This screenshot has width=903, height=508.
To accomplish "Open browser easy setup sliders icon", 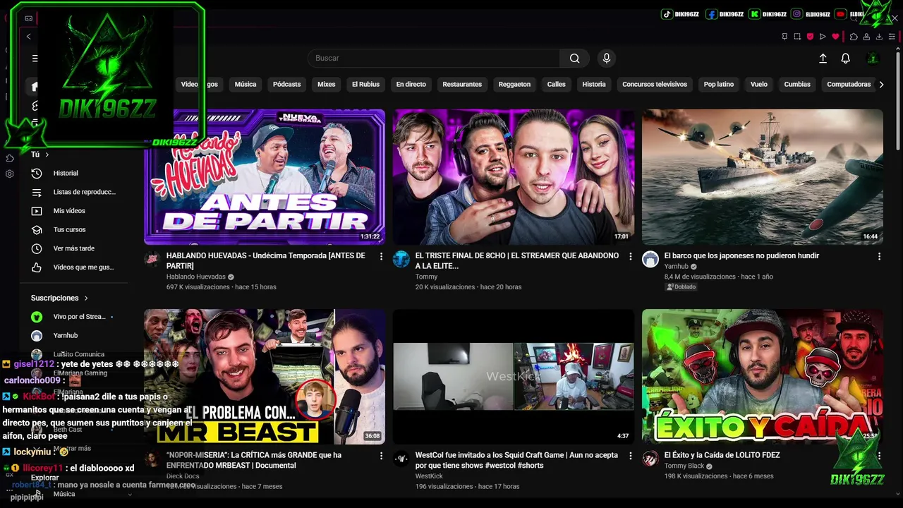I will tap(892, 37).
